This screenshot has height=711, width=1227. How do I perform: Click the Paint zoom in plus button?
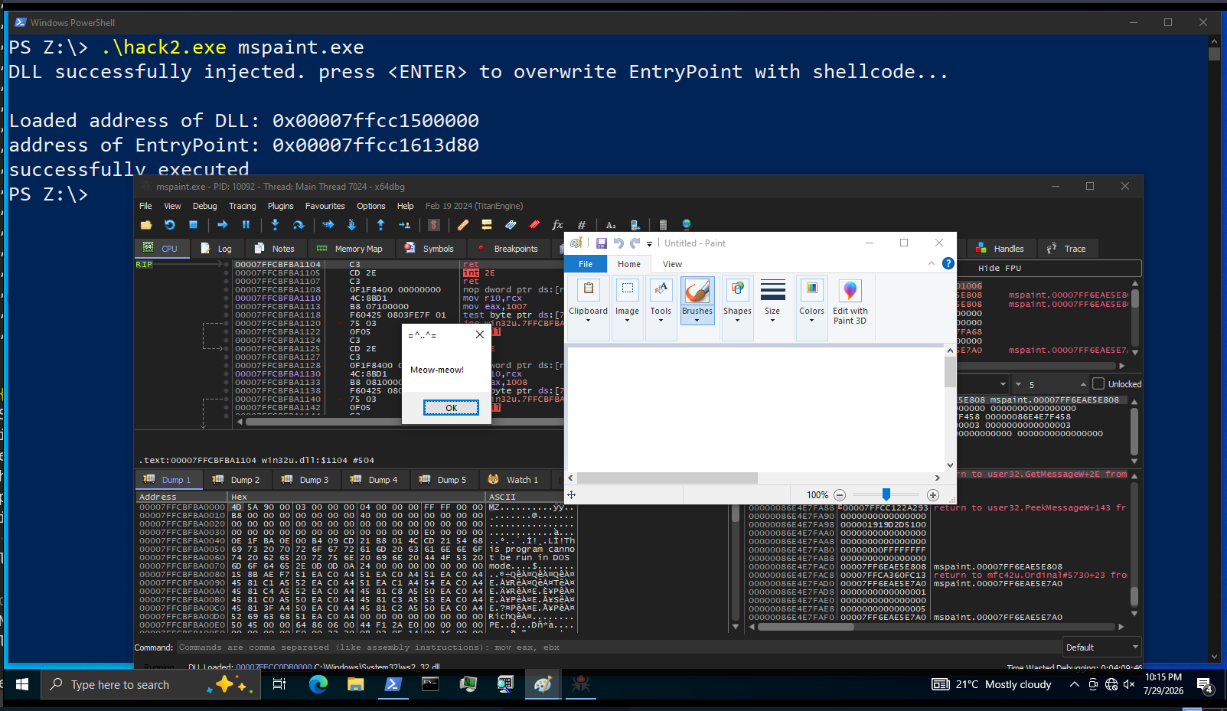point(932,495)
